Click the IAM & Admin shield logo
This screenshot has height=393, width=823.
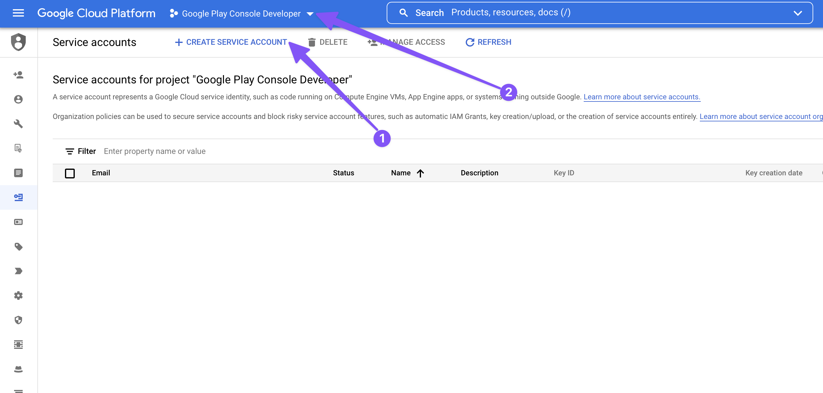click(x=18, y=42)
